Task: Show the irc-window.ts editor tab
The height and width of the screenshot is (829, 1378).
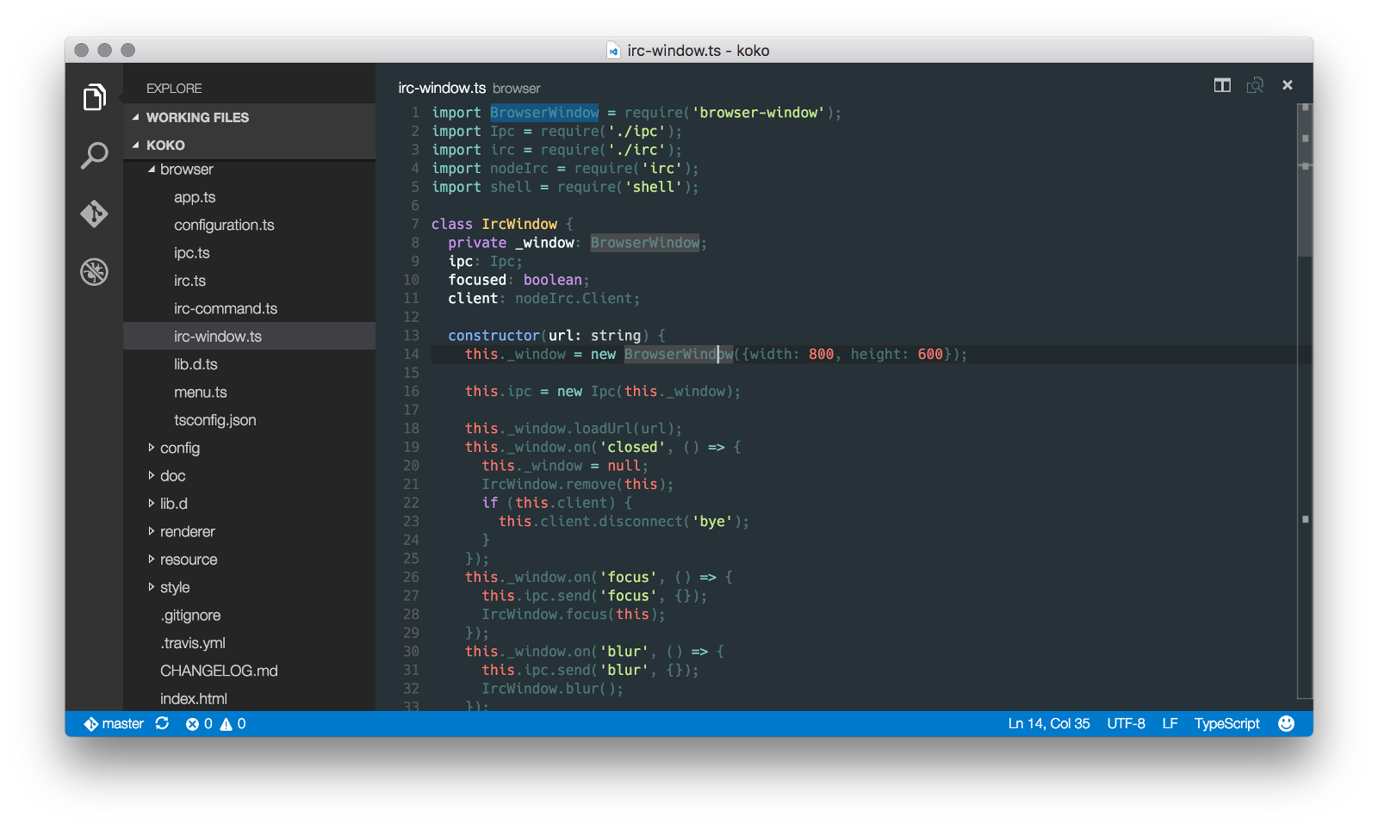Action: 440,87
